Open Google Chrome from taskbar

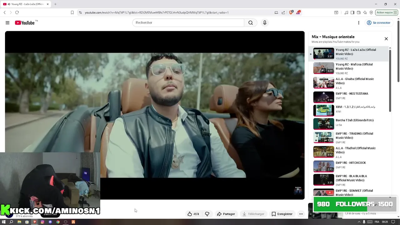pos(58,222)
